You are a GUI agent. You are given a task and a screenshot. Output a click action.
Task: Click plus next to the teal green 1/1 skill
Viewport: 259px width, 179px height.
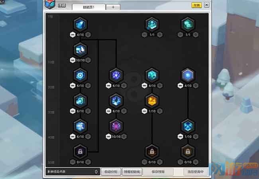pyautogui.click(x=196, y=35)
